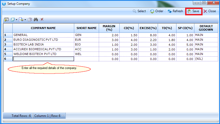Click row header number 1
The height and width of the screenshot is (124, 220).
tap(8, 35)
